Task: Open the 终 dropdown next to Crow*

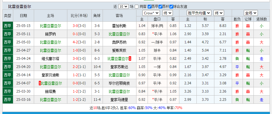Action: pos(167,13)
